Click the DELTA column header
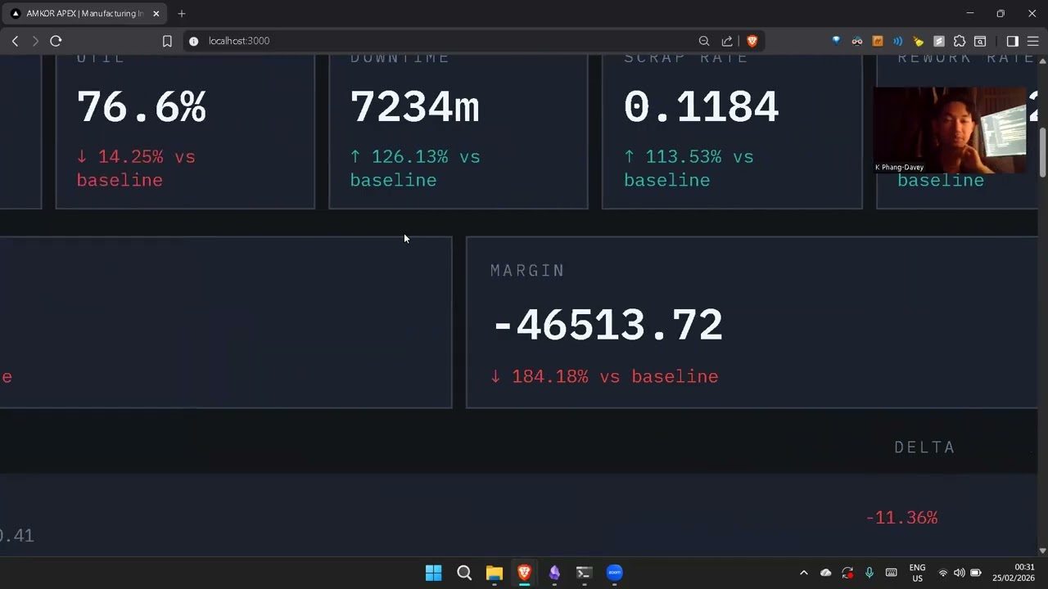 924,447
